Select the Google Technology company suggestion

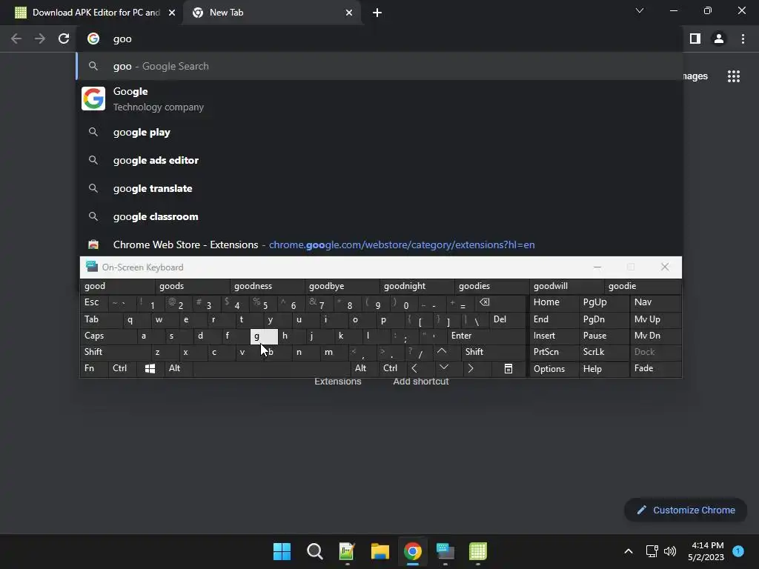pos(380,99)
